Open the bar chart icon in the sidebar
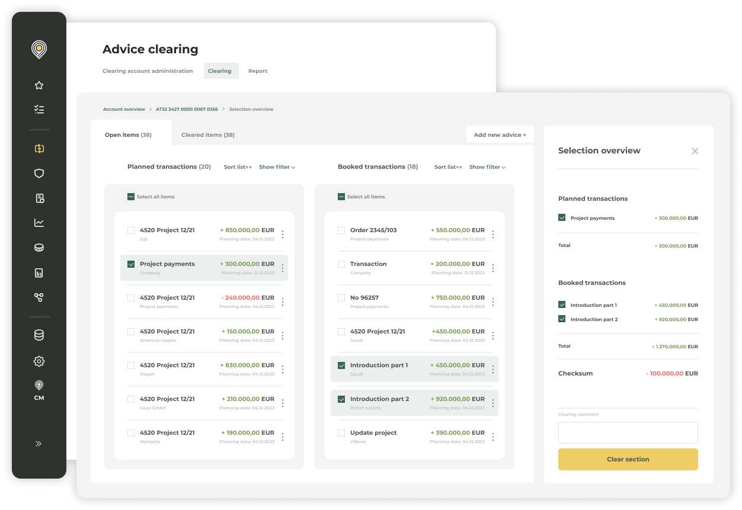Screen dimensions: 742x510 (x=39, y=272)
